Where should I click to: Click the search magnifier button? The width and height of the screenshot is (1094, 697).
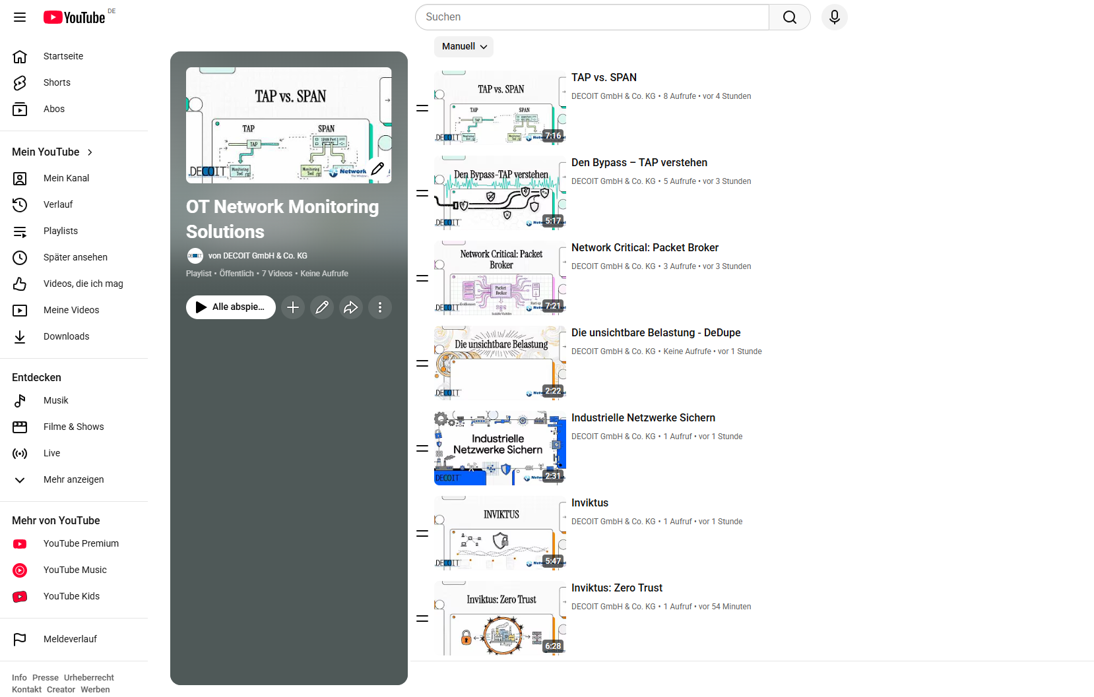pyautogui.click(x=790, y=17)
